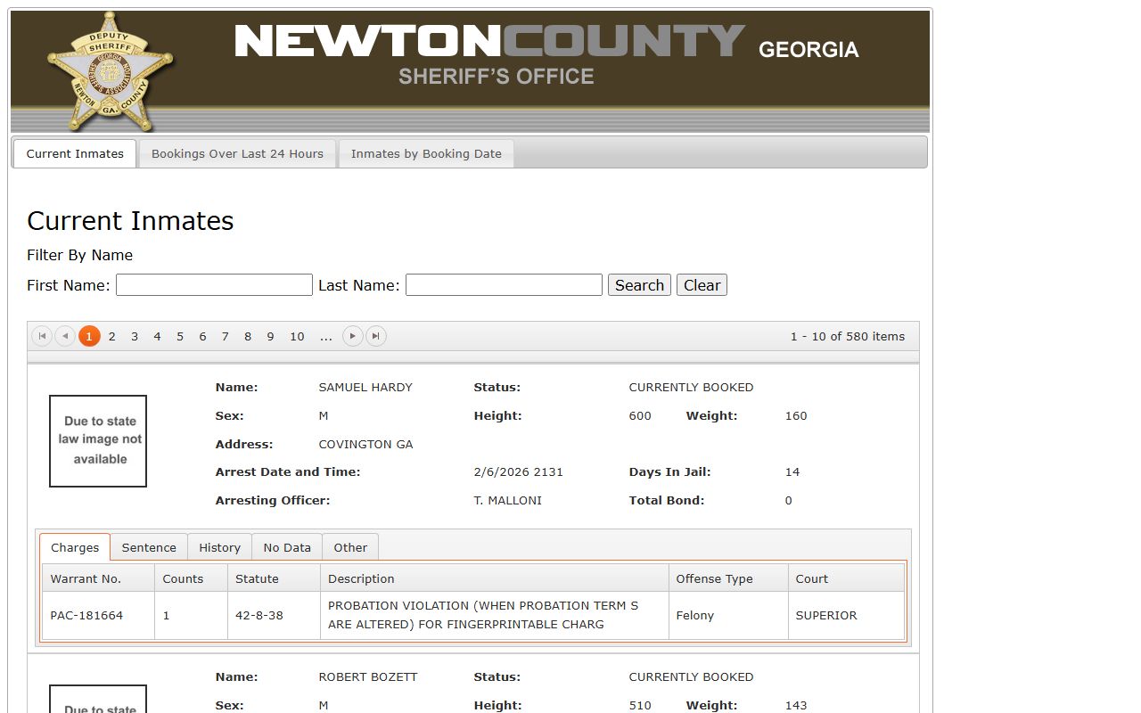
Task: Open the No Data tab
Action: [x=287, y=547]
